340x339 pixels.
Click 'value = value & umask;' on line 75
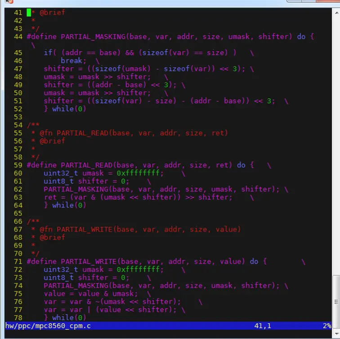91,294
